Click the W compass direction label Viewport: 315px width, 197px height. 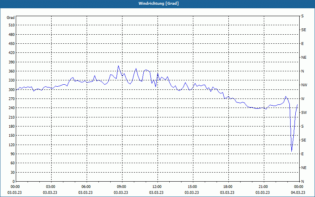pos(303,99)
